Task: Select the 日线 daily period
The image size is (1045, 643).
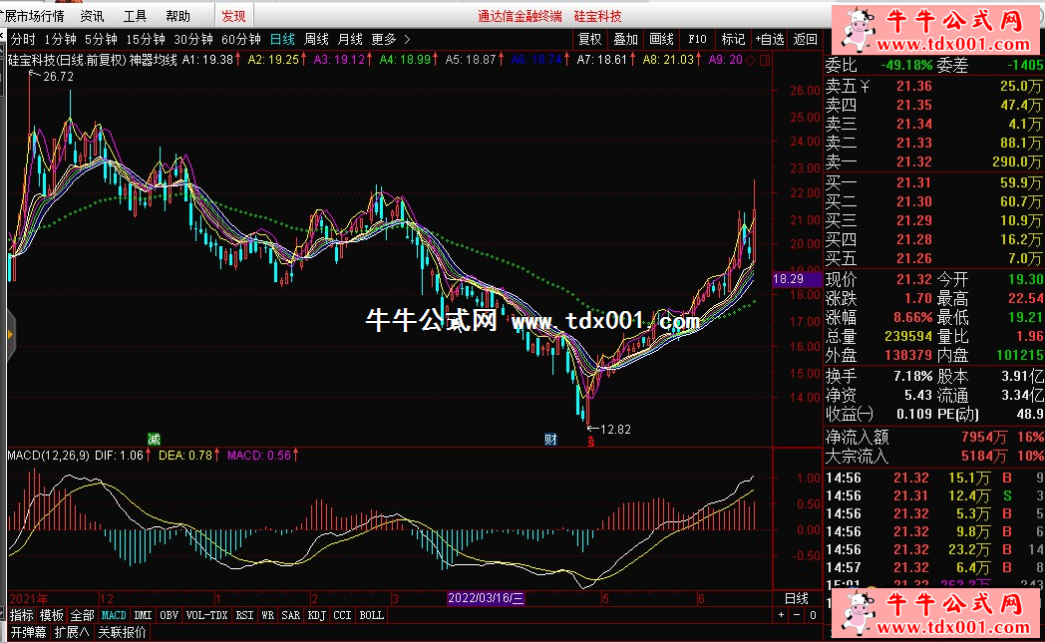Action: coord(282,39)
